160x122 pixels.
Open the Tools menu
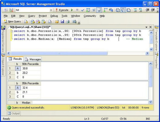click(64, 16)
